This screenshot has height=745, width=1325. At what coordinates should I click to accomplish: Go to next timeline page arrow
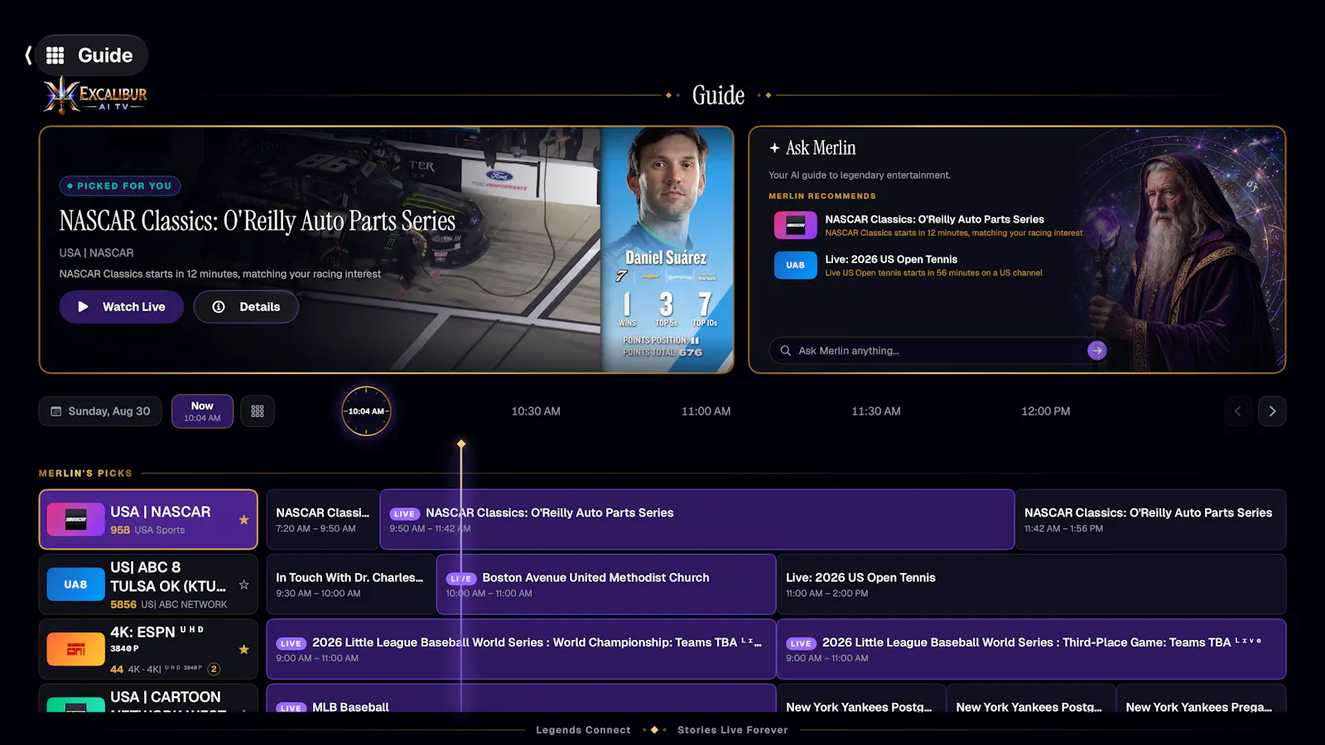click(1272, 411)
